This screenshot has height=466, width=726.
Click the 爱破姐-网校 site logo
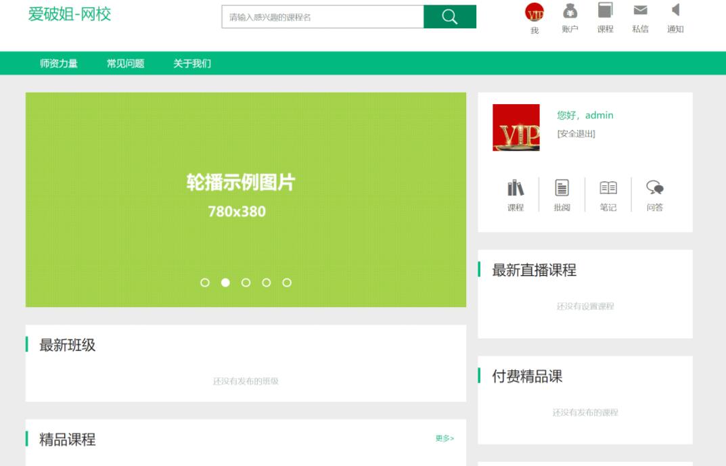click(70, 14)
